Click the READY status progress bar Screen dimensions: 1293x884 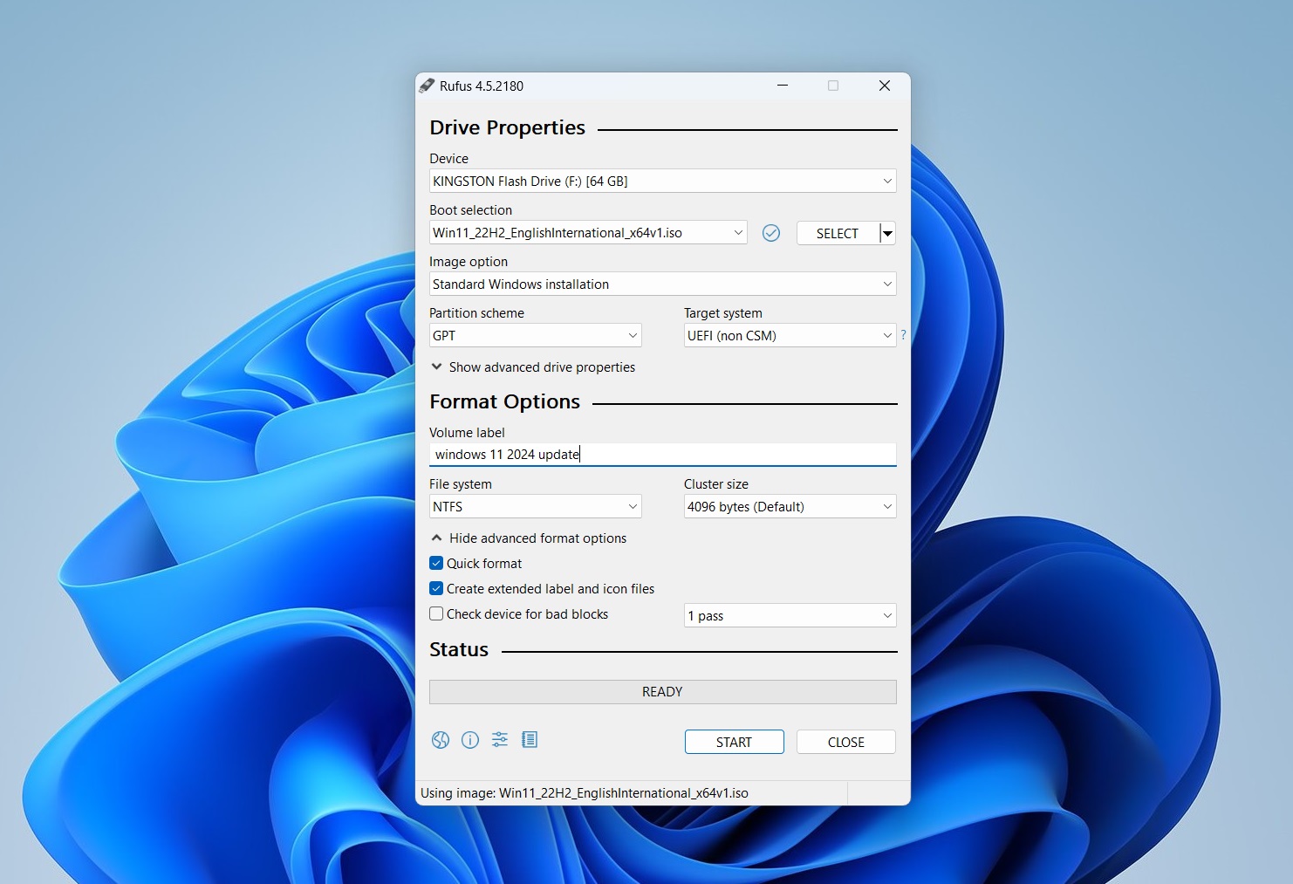662,692
